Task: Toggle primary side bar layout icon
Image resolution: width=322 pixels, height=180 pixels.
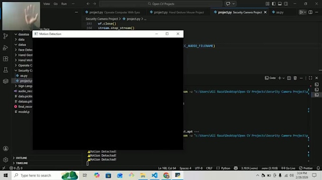Action: 274,4
